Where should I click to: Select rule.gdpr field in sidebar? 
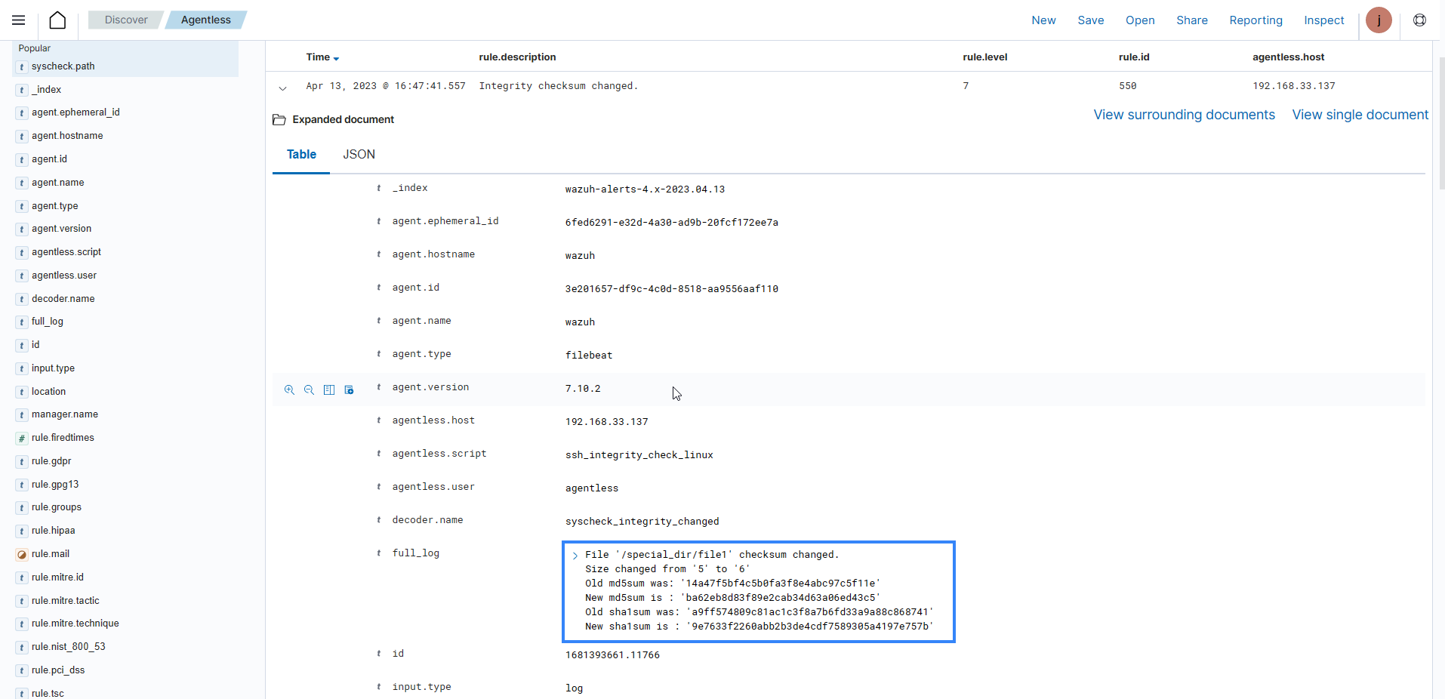[x=51, y=461]
